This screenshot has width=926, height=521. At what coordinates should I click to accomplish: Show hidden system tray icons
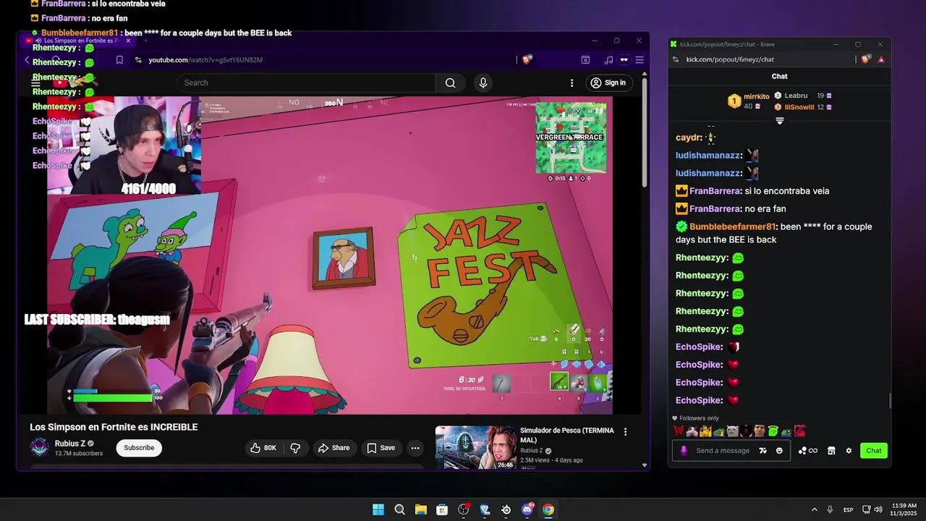pyautogui.click(x=815, y=509)
